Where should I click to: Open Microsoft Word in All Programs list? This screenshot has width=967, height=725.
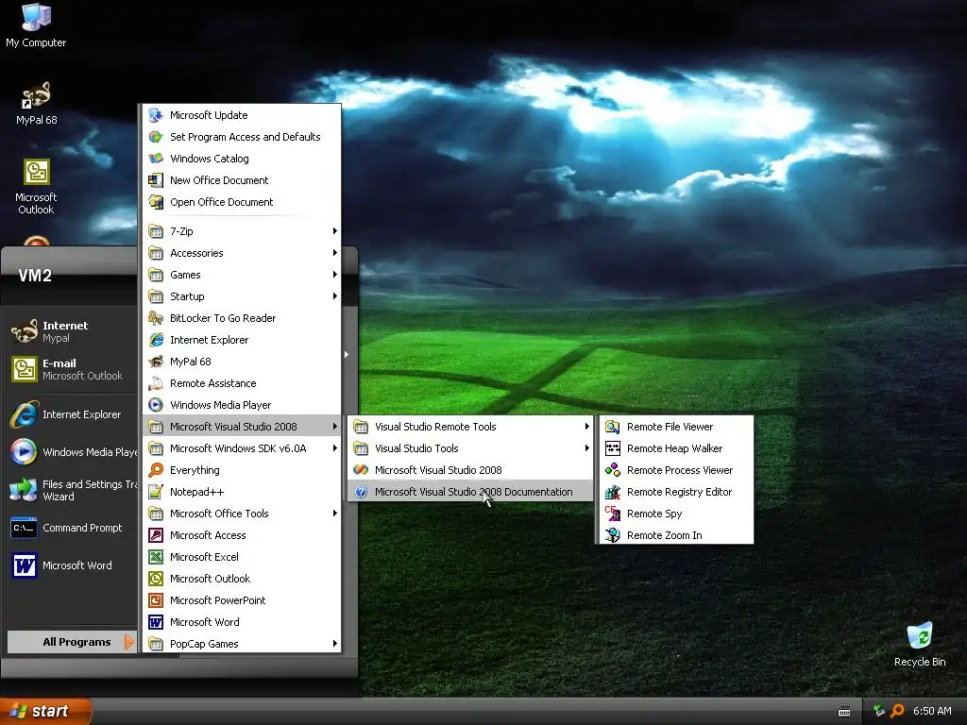242,622
